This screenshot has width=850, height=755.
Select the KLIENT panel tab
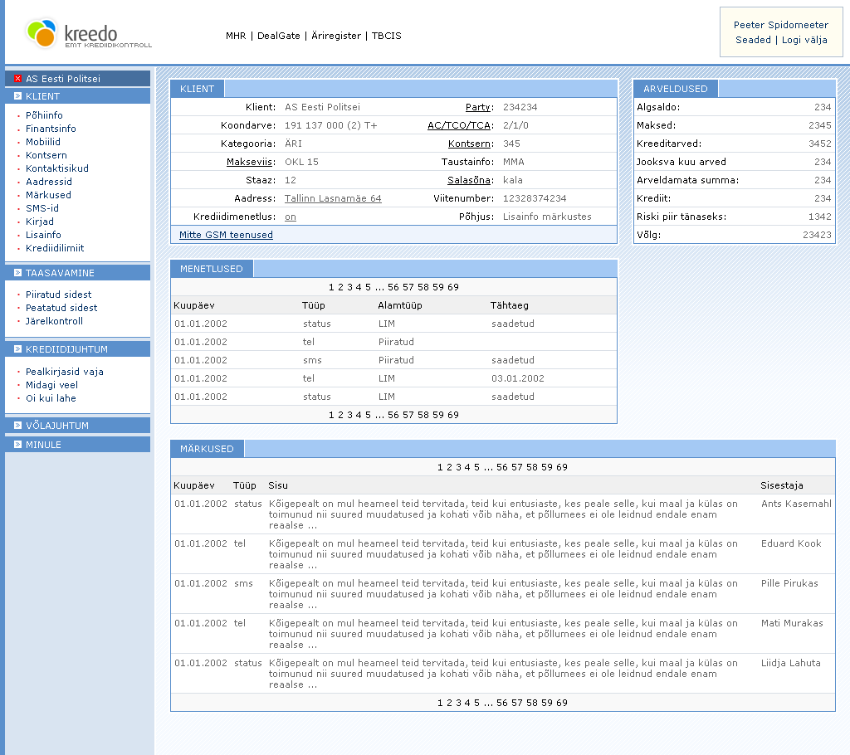[198, 89]
